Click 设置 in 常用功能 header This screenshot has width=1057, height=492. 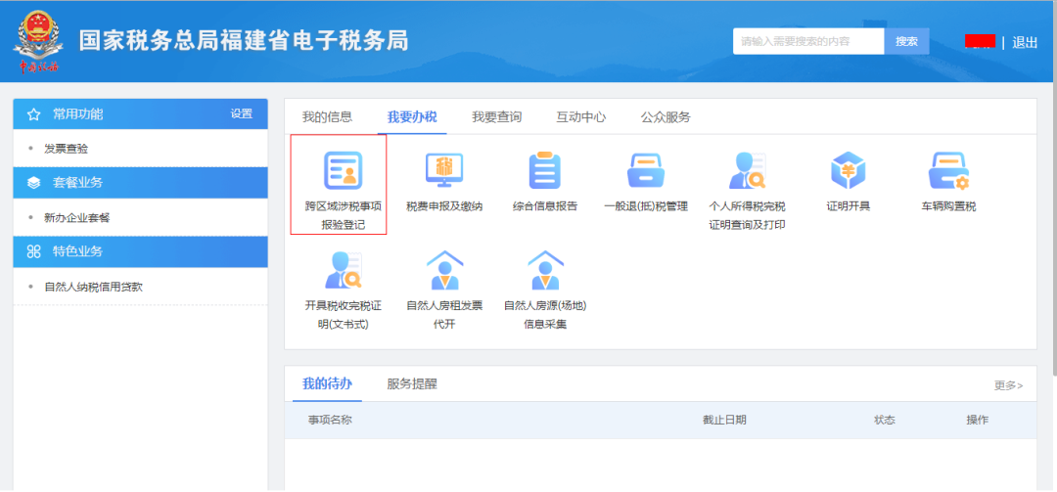click(x=242, y=113)
